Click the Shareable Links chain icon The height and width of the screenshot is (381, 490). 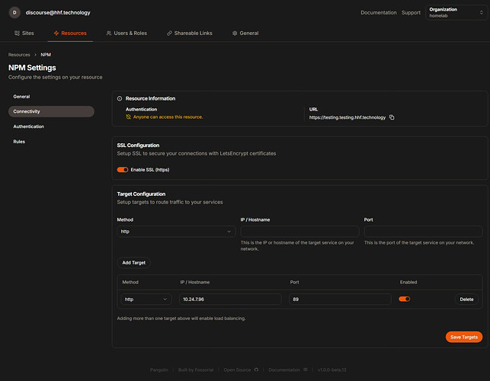point(169,33)
